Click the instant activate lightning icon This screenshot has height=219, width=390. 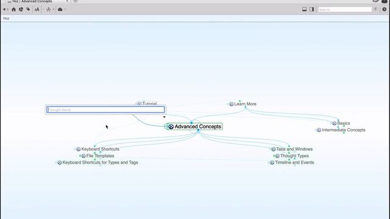pyautogui.click(x=375, y=10)
